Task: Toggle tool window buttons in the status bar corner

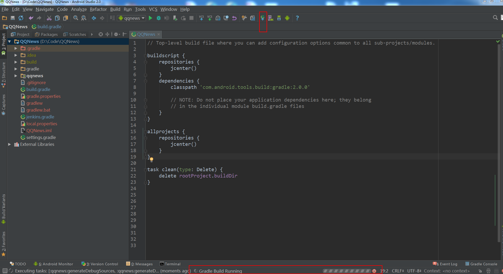Action: point(5,271)
